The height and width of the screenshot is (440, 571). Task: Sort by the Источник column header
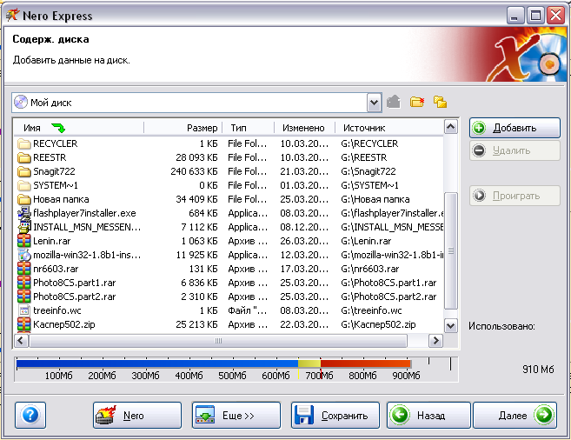click(x=388, y=128)
